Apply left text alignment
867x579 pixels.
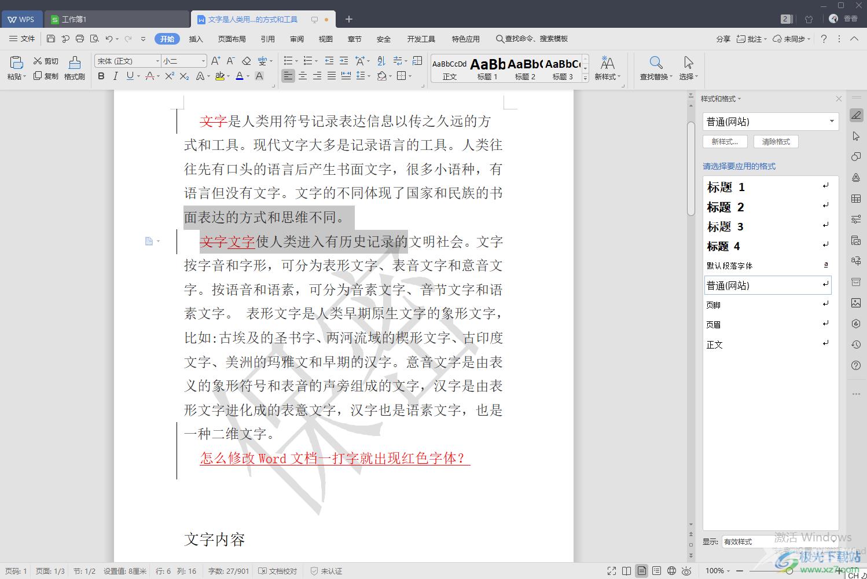point(288,76)
